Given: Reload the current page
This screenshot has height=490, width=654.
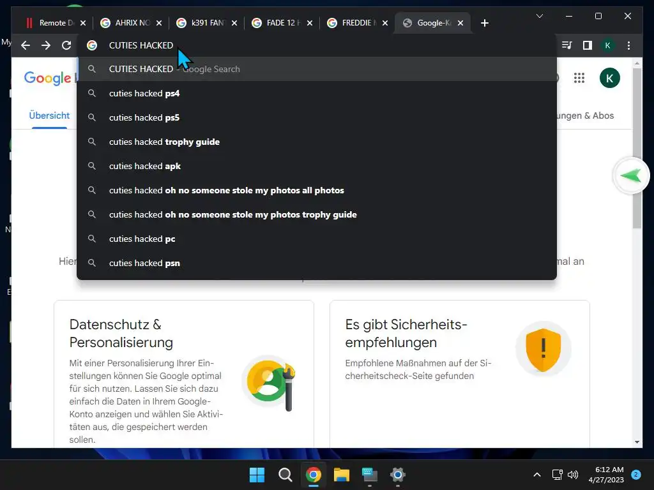Looking at the screenshot, I should click(x=66, y=45).
